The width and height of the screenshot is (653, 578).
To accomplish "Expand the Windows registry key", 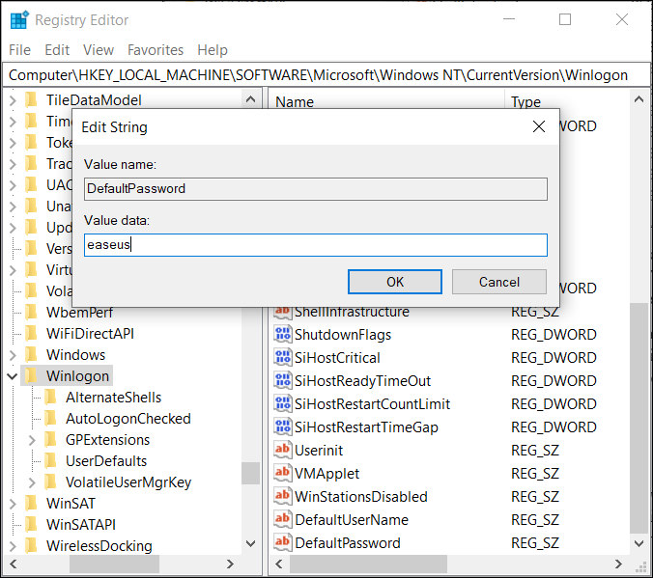I will (x=13, y=355).
